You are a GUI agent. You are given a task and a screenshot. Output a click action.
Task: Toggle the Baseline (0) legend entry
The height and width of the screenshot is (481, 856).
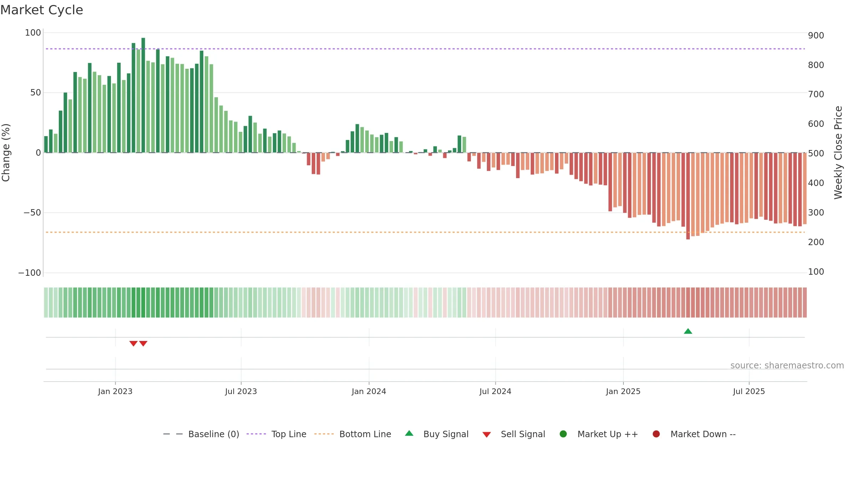pos(201,434)
